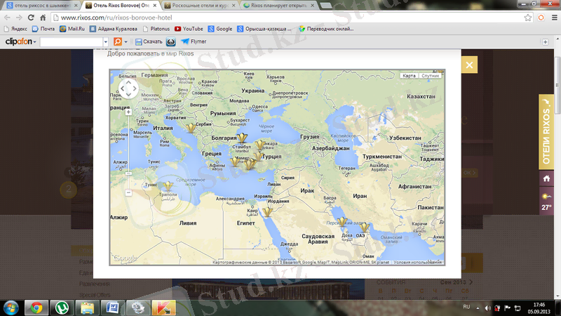The height and width of the screenshot is (316, 561).
Task: Open the Google bookmark
Action: [220, 29]
